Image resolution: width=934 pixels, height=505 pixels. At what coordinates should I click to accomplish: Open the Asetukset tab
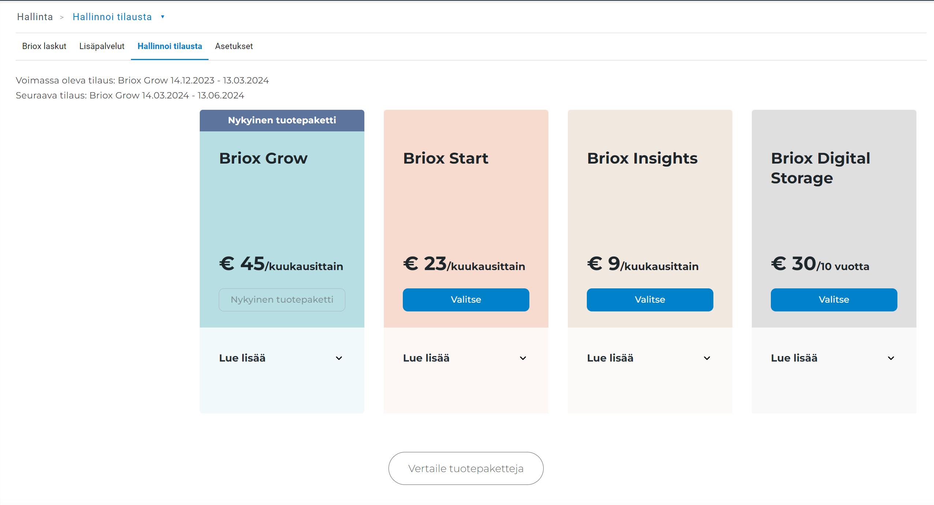234,46
